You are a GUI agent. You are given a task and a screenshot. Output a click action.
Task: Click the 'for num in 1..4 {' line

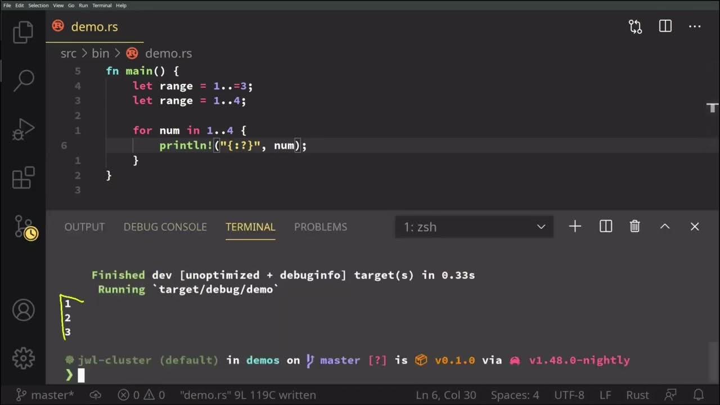point(190,130)
